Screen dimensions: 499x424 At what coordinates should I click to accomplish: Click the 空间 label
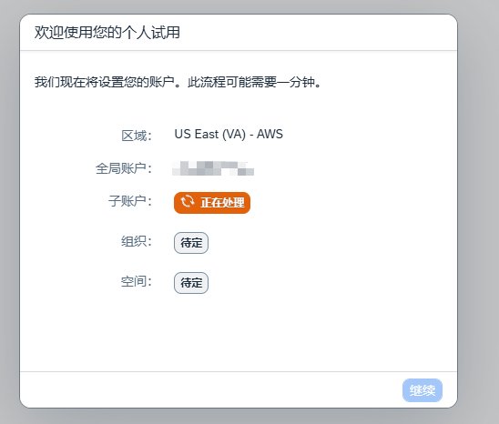137,281
